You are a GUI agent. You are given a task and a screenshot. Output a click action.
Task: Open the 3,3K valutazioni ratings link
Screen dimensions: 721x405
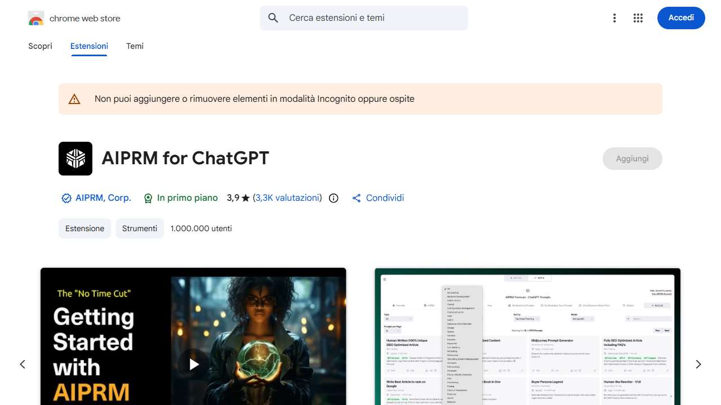pos(287,198)
